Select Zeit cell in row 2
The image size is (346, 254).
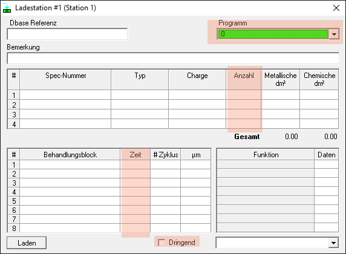point(135,174)
